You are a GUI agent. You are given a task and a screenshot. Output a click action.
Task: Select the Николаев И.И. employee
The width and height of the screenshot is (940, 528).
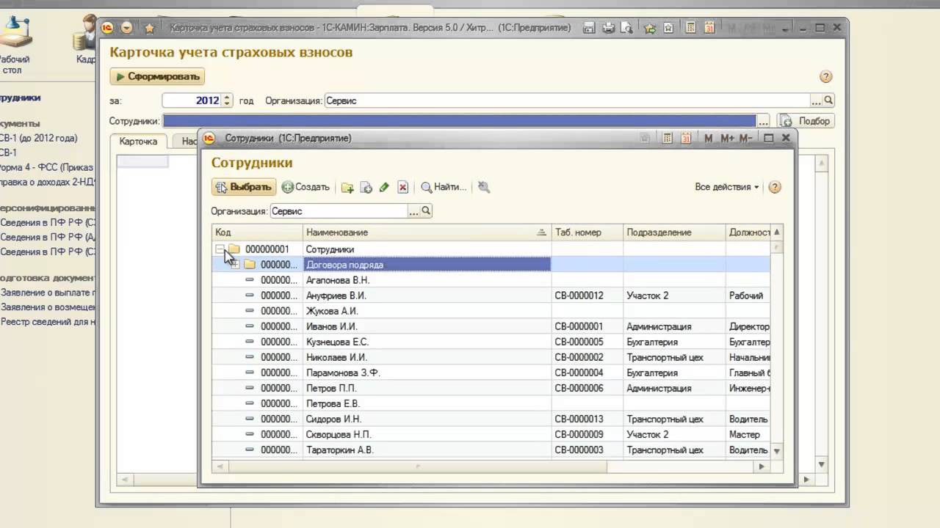491,357
